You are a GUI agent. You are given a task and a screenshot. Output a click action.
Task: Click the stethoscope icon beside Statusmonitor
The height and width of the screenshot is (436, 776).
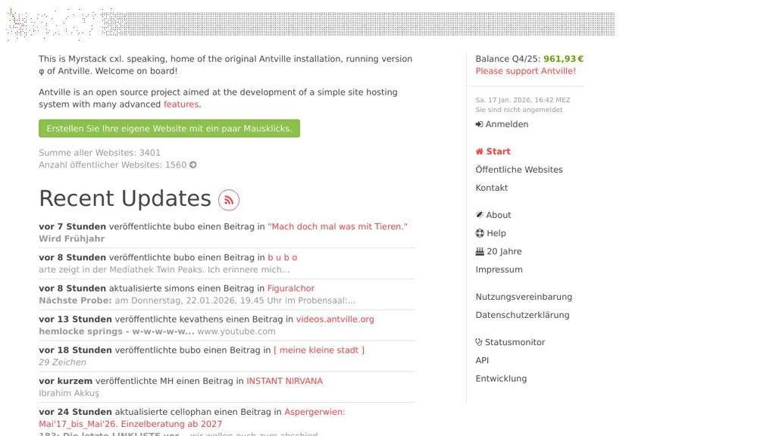click(x=479, y=342)
